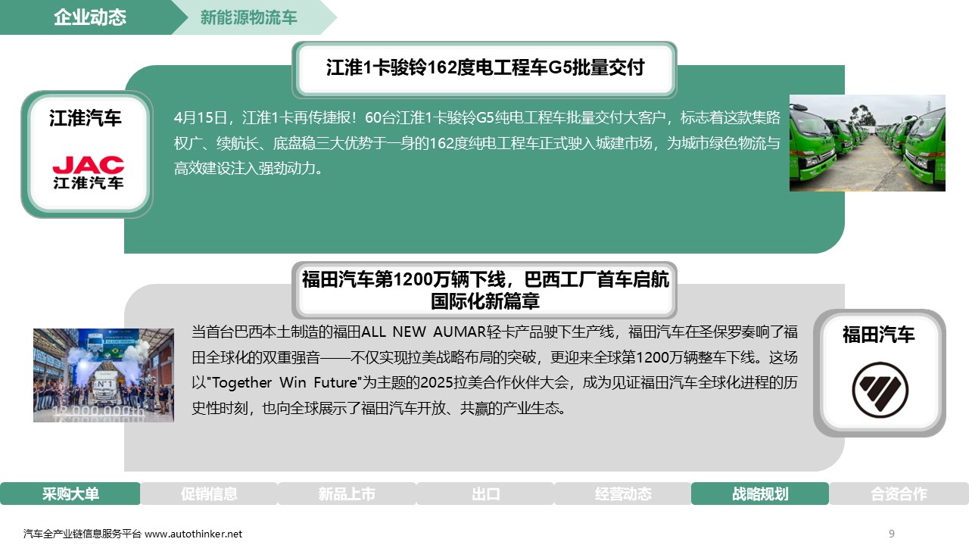Click the Foton diamond logo icon
The image size is (969, 545).
pyautogui.click(x=880, y=390)
